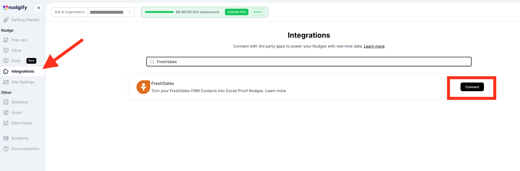Collapse the sidebar with double-chevron icon
The width and height of the screenshot is (520, 171).
click(x=39, y=8)
